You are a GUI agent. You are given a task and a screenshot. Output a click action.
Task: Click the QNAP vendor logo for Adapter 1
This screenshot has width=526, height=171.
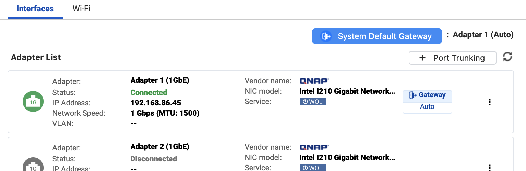[x=314, y=81]
